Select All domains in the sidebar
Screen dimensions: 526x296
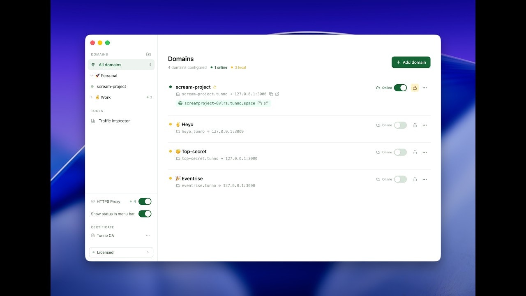(121, 65)
